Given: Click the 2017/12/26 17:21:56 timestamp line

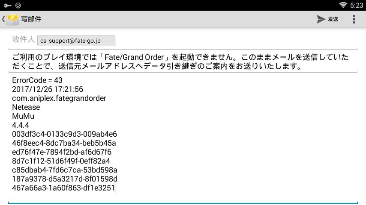Looking at the screenshot, I should pyautogui.click(x=48, y=89).
